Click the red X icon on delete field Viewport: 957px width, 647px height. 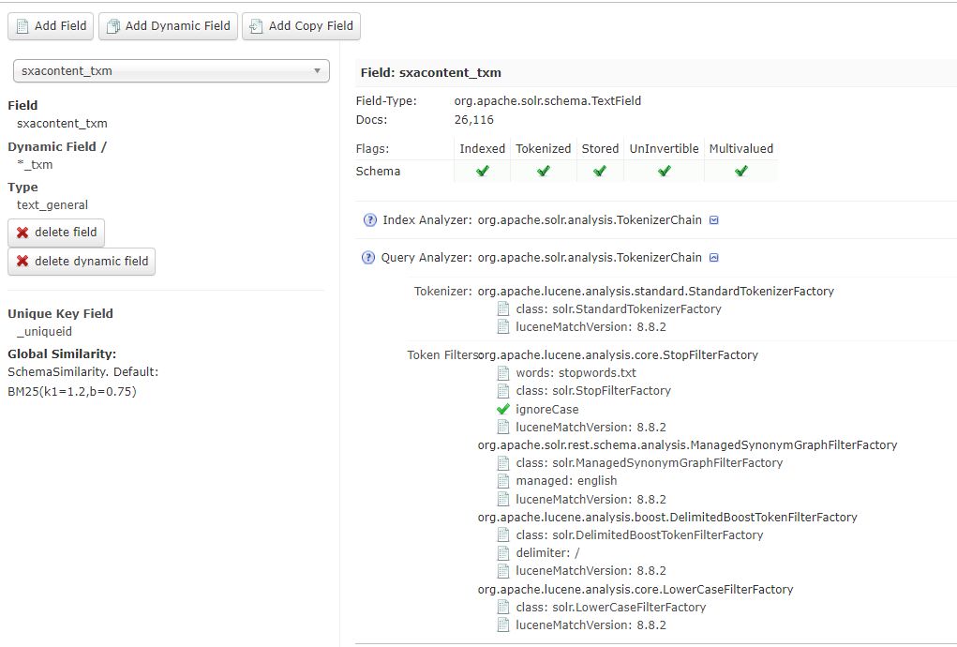(22, 233)
